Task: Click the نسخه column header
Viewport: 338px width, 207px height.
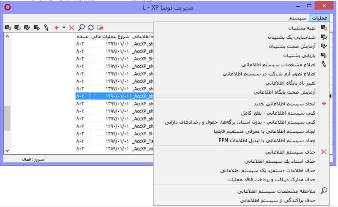Action: (x=82, y=36)
